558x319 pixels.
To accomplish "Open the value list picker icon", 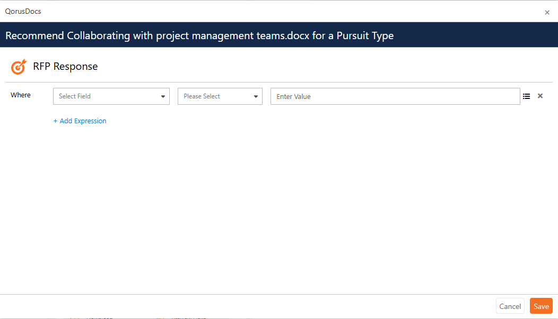I will click(526, 96).
